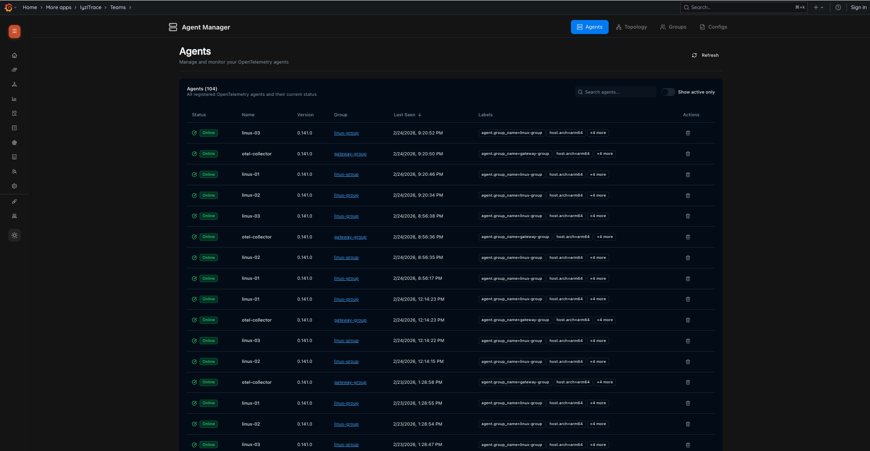Expand +4 more labels for 1:28:58 PM row
Image resolution: width=870 pixels, height=451 pixels.
[x=605, y=382]
